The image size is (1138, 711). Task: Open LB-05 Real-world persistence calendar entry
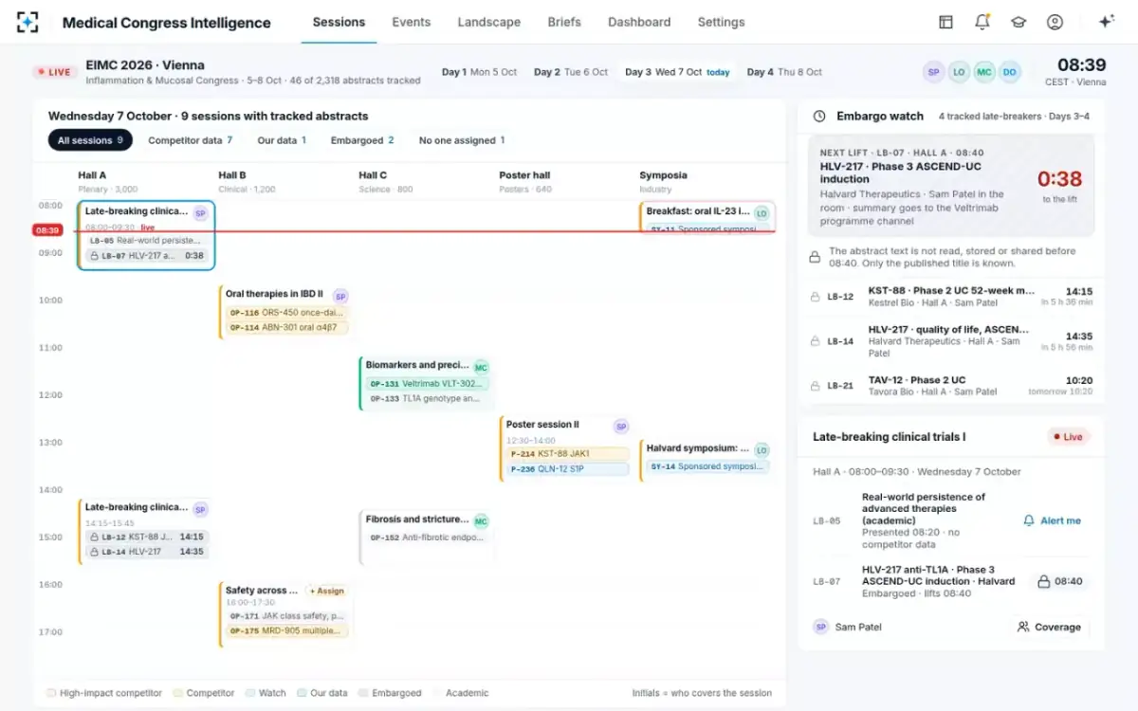point(146,241)
